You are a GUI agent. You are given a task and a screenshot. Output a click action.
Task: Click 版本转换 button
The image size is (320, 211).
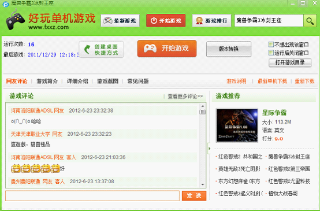tap(229, 49)
